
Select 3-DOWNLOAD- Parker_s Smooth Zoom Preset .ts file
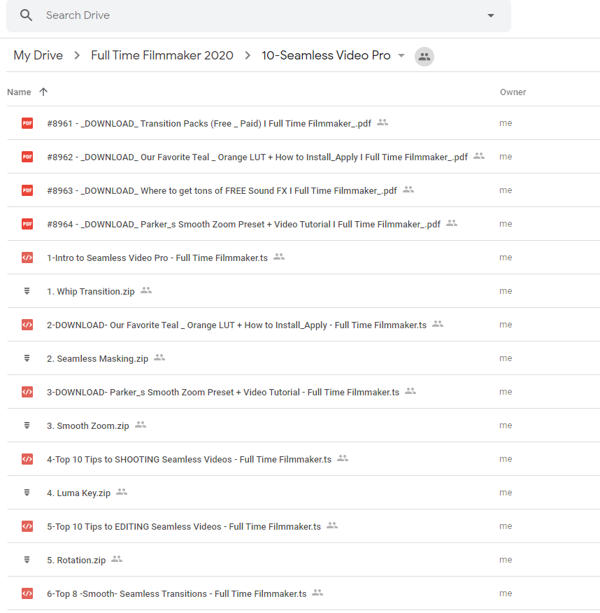[223, 393]
